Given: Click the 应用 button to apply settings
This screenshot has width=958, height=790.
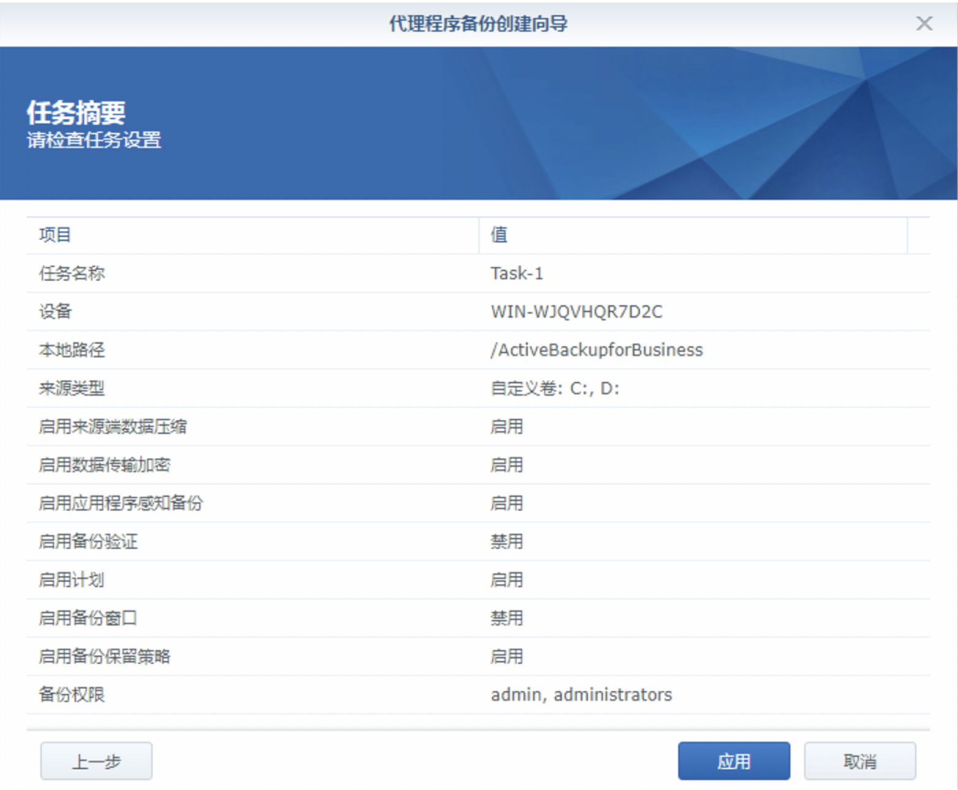Looking at the screenshot, I should pos(734,761).
